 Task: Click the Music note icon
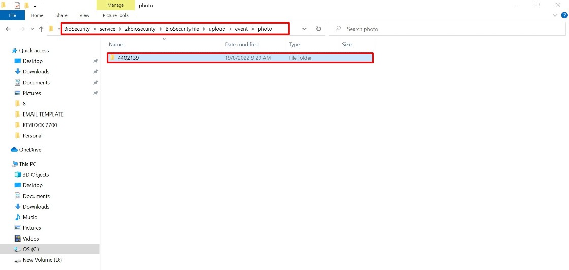coord(17,217)
